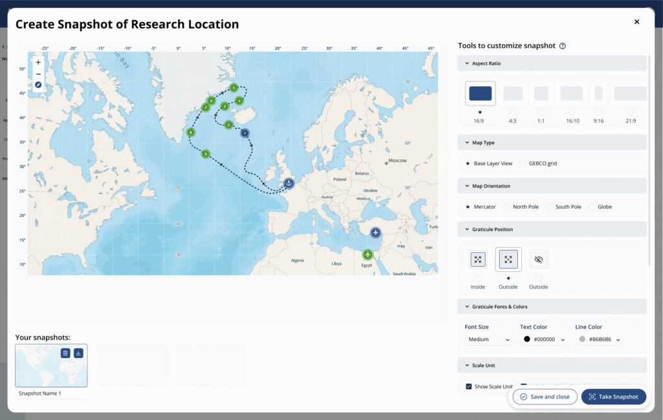This screenshot has width=663, height=420.
Task: Select GEBCO grid map type
Action: (523, 164)
